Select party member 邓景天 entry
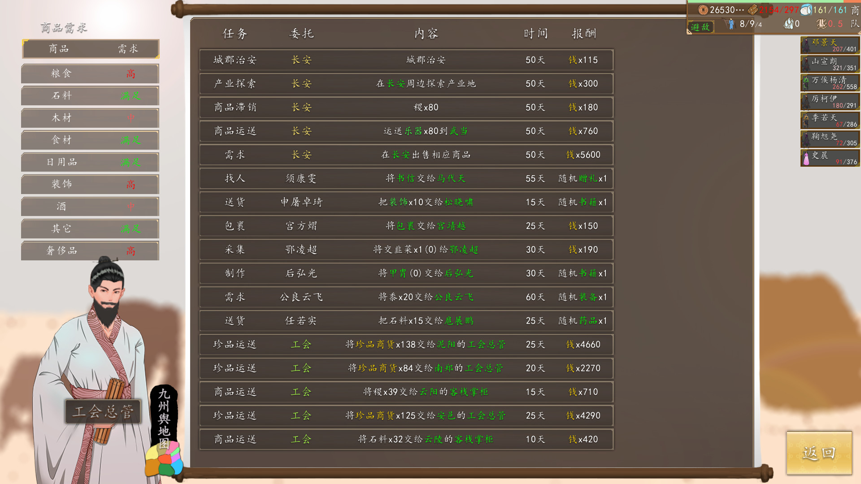The height and width of the screenshot is (484, 861). pyautogui.click(x=830, y=45)
